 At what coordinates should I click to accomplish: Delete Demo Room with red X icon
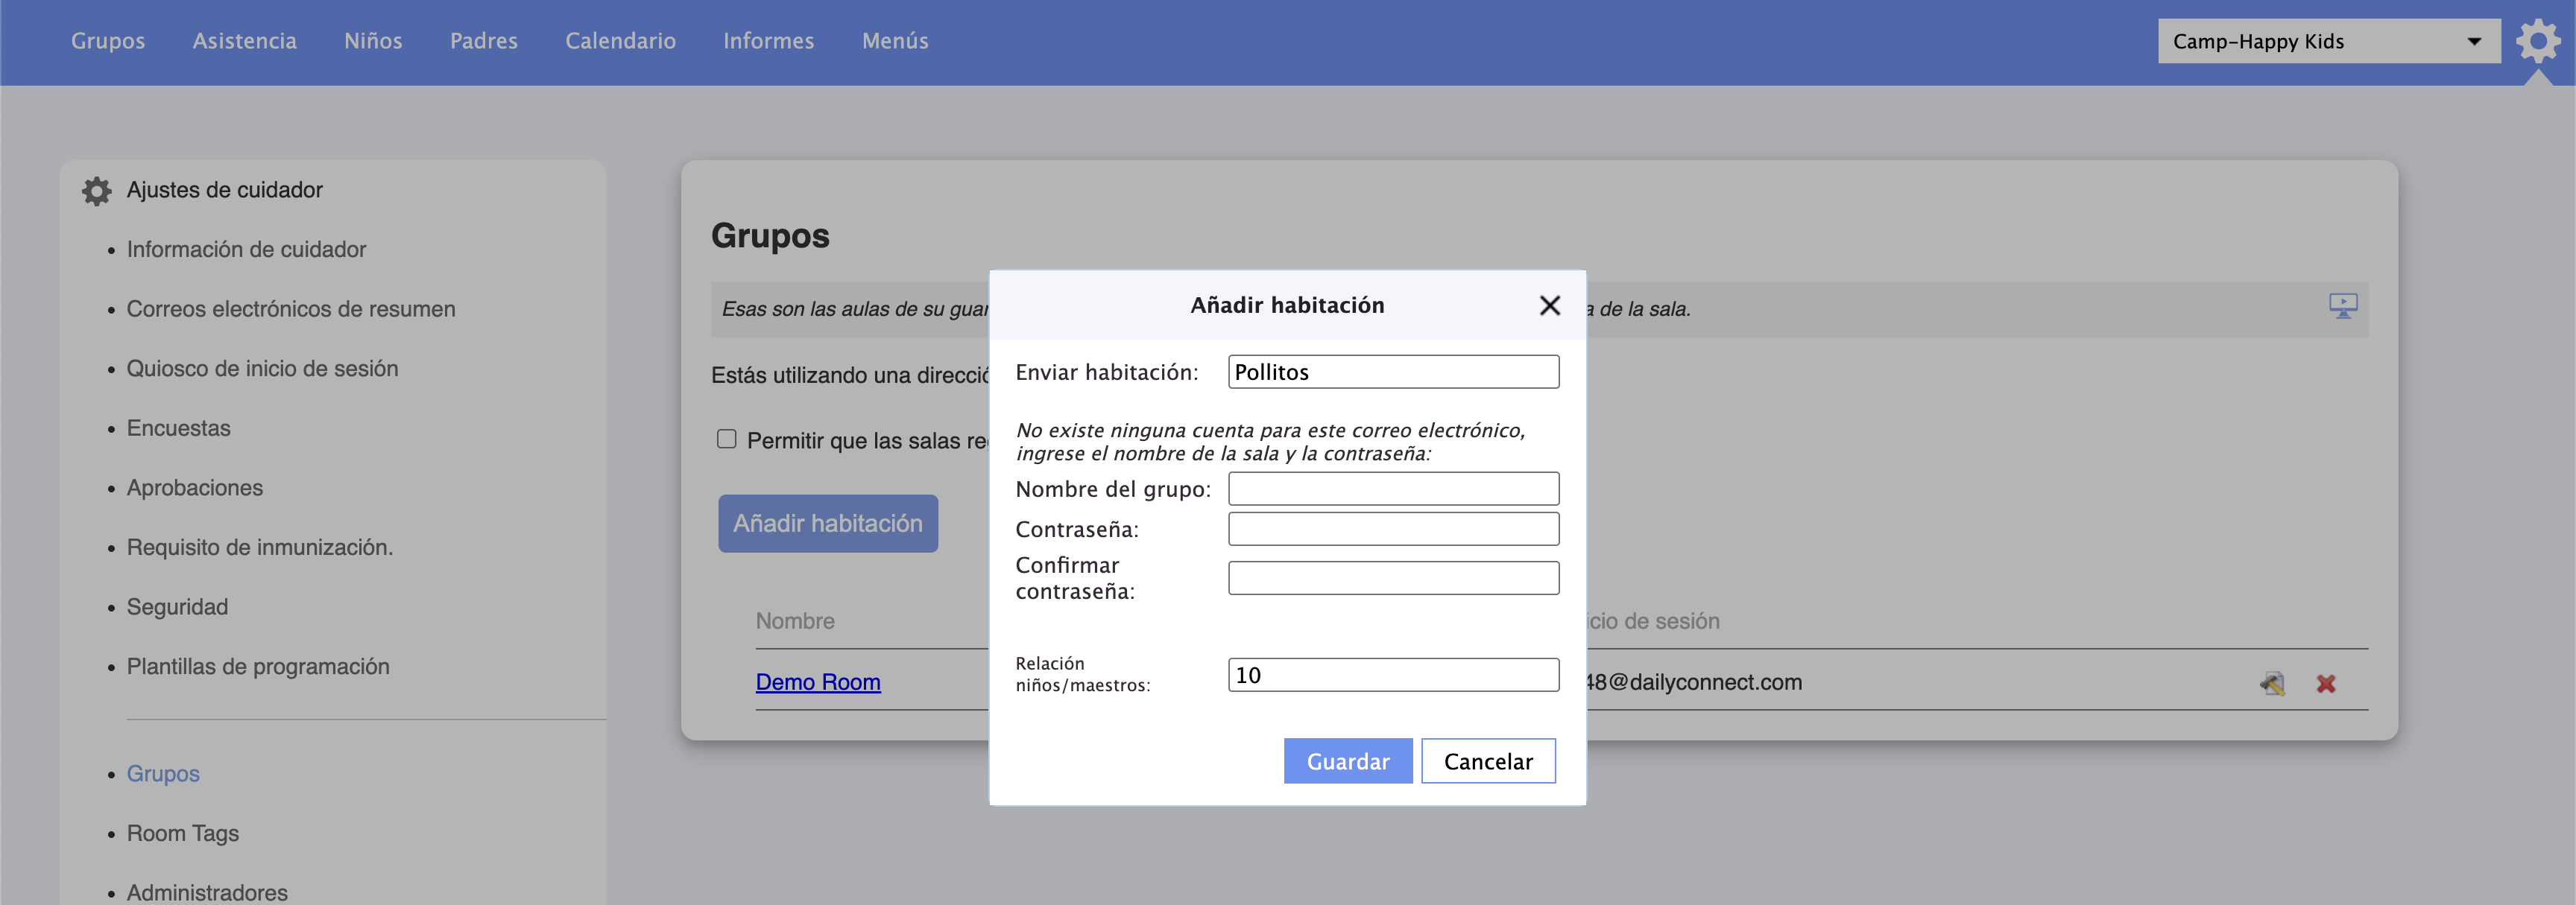[2326, 683]
